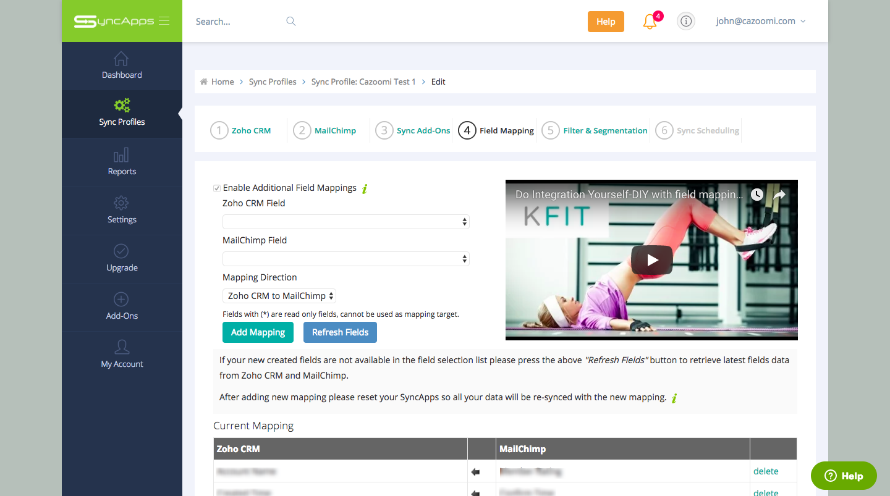Click the Refresh Fields button
Screen dimensions: 890x496
click(340, 332)
